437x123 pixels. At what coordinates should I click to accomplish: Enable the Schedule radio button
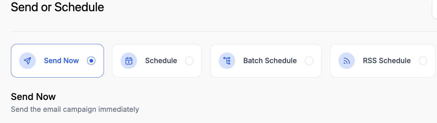click(189, 61)
